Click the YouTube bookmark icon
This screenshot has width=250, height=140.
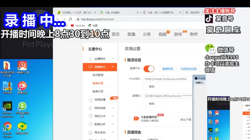tap(72, 26)
